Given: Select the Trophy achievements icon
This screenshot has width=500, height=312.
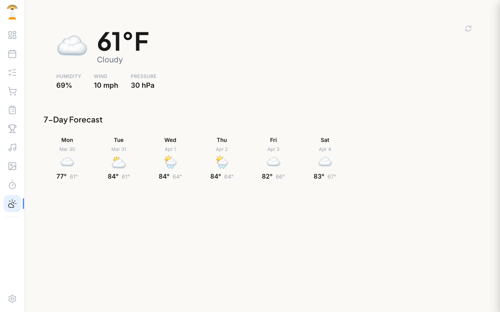Looking at the screenshot, I should pyautogui.click(x=12, y=129).
